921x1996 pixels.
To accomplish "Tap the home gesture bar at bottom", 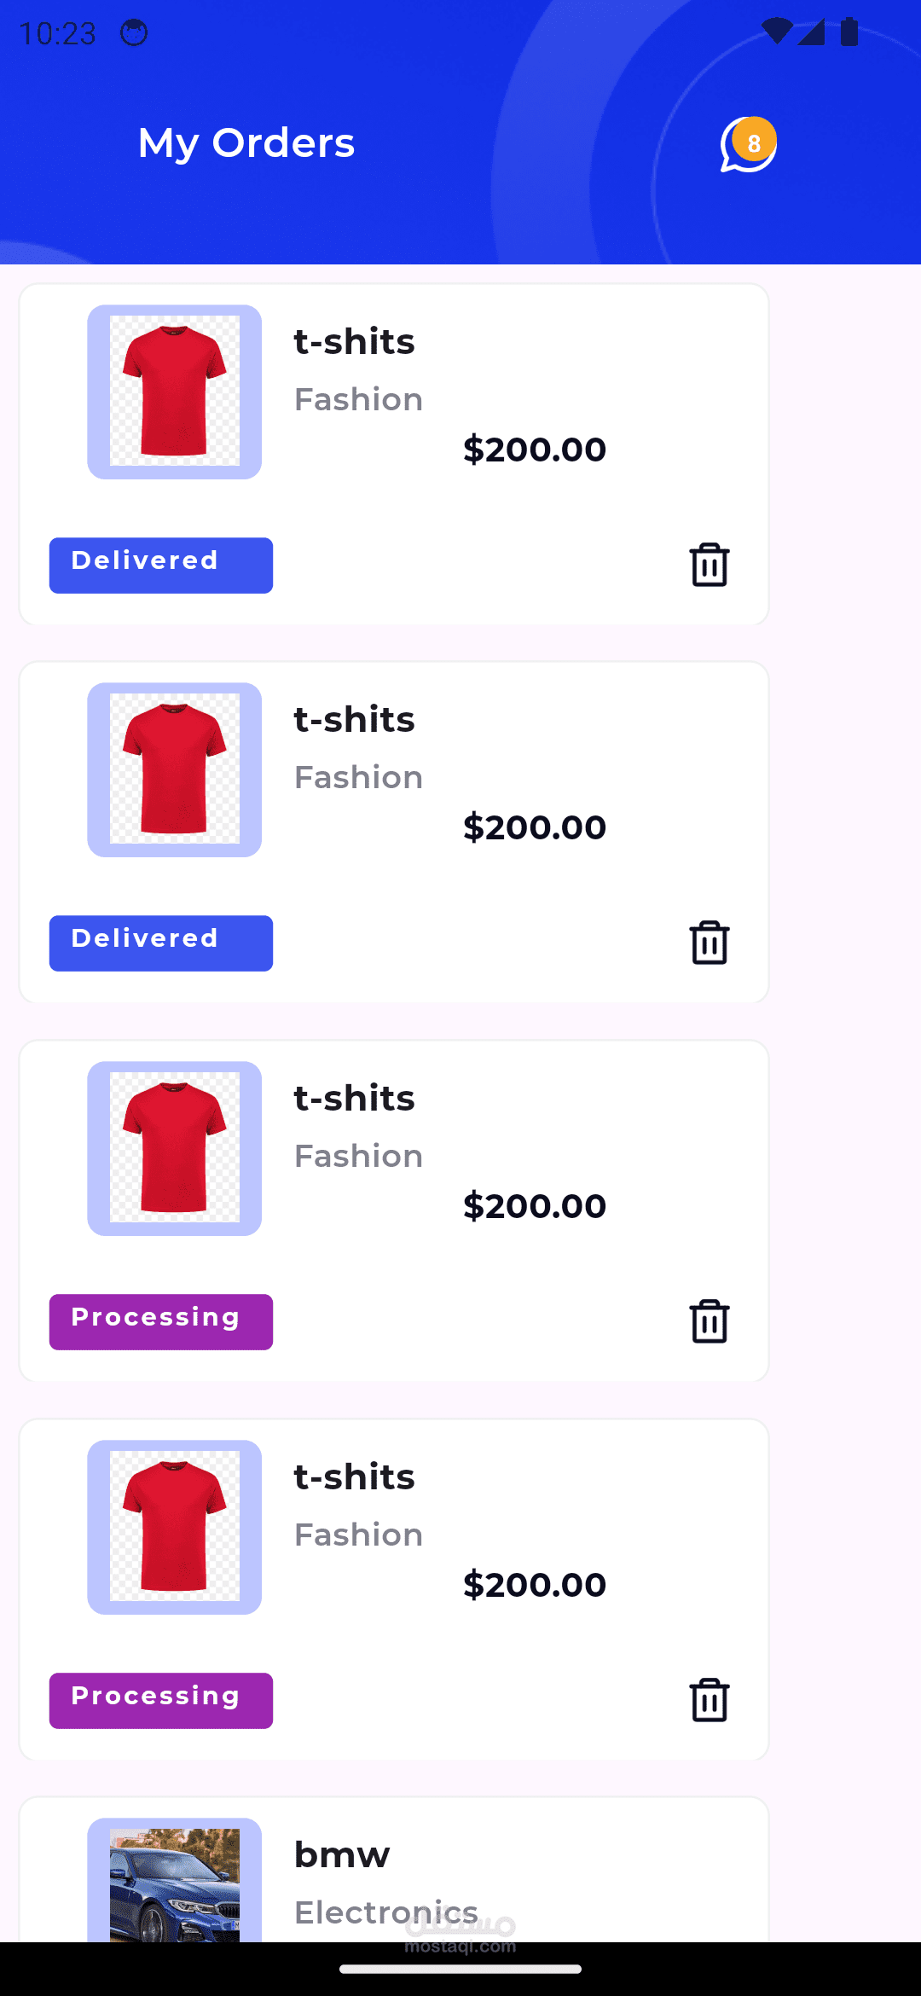I will coord(460,1969).
